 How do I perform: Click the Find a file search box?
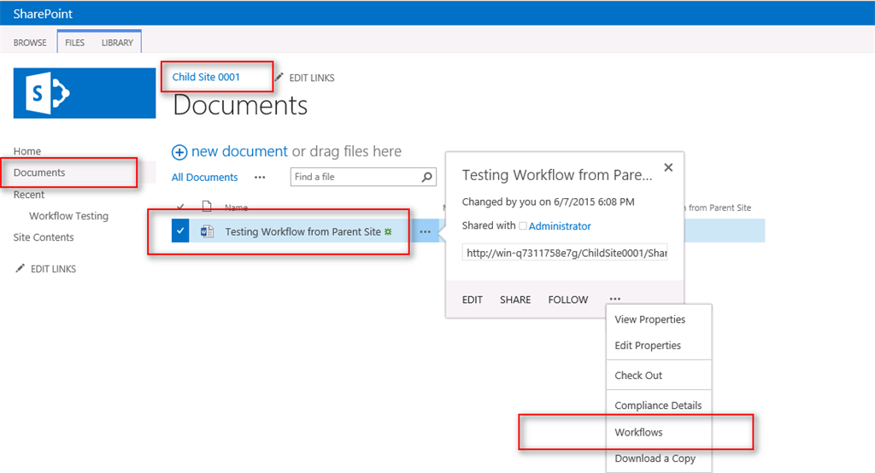point(362,177)
